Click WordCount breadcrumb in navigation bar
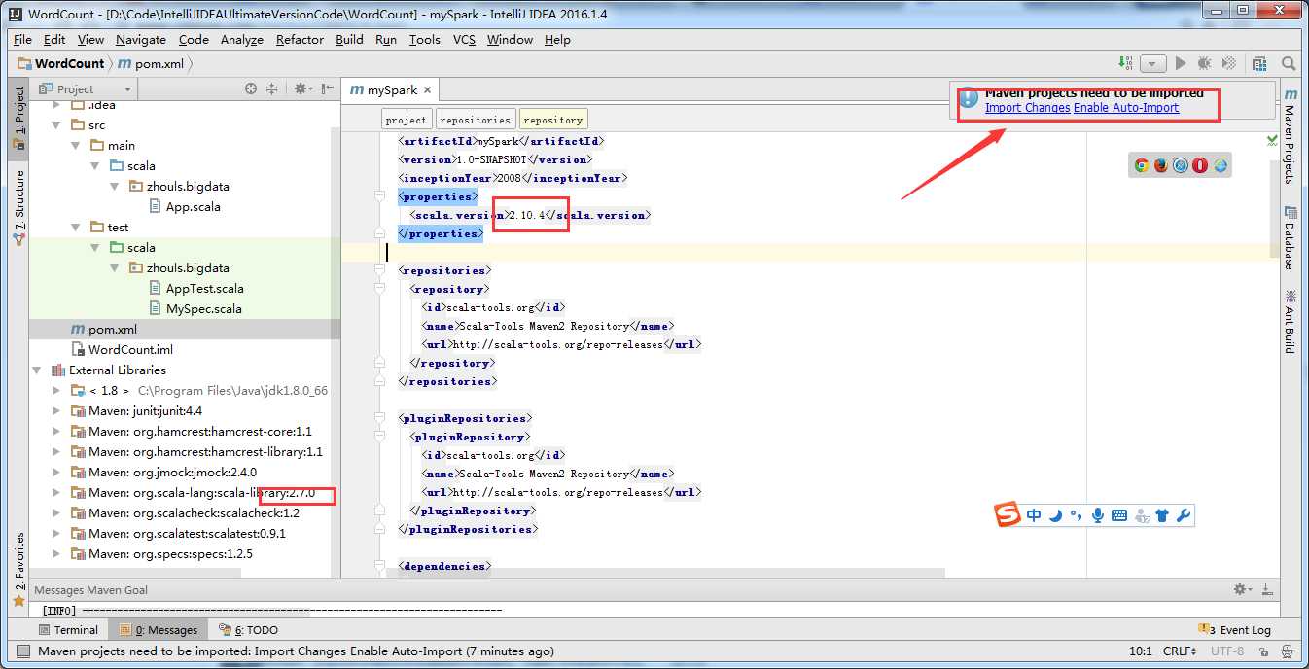Viewport: 1309px width, 669px height. click(x=60, y=63)
